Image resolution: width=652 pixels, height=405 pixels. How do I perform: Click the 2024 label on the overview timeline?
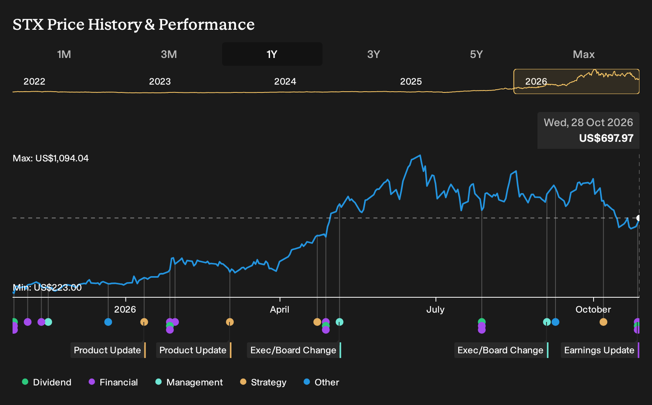click(x=285, y=81)
